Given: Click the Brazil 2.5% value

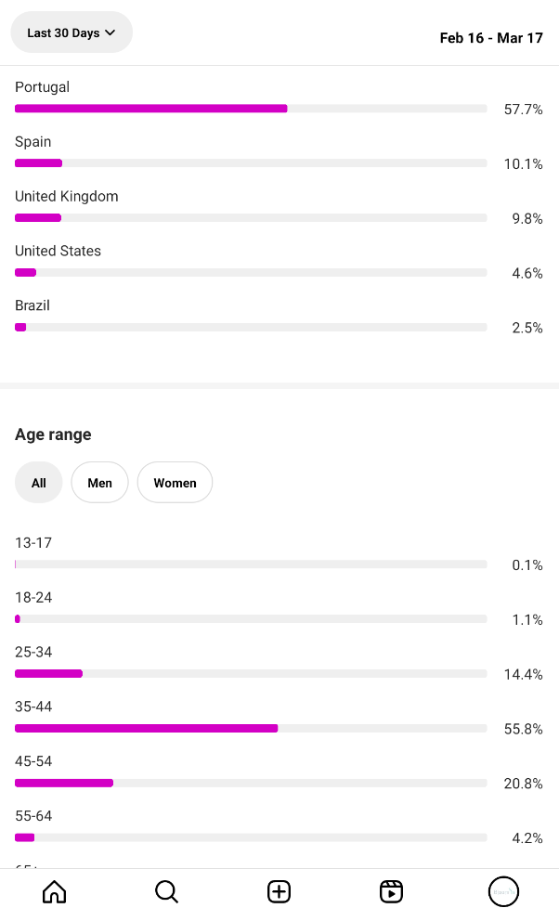Looking at the screenshot, I should click(527, 328).
